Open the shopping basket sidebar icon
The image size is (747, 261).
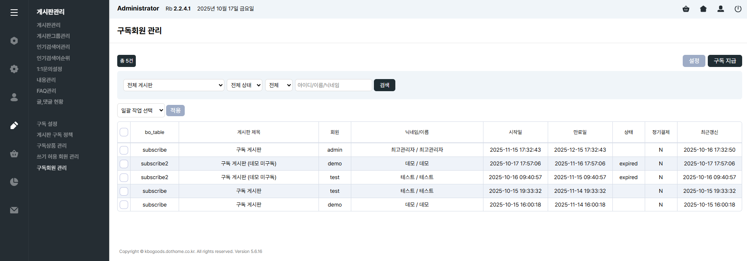pos(14,154)
